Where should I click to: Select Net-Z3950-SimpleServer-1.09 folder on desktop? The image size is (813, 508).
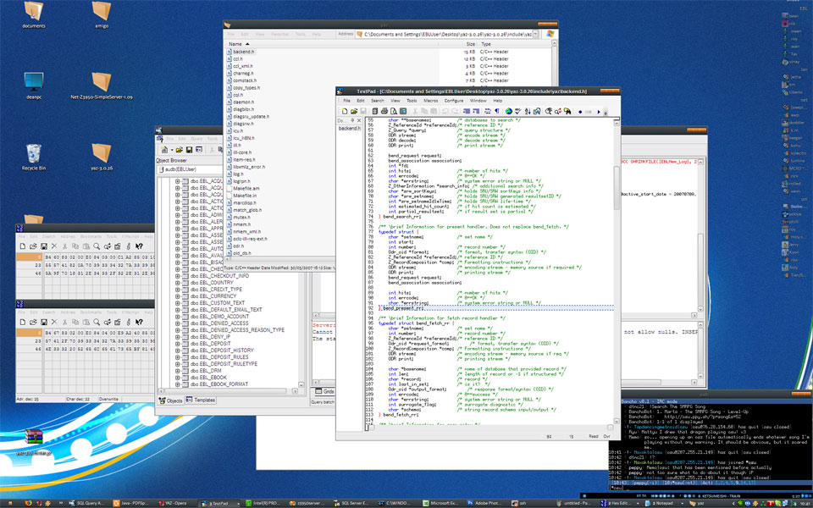tap(102, 86)
